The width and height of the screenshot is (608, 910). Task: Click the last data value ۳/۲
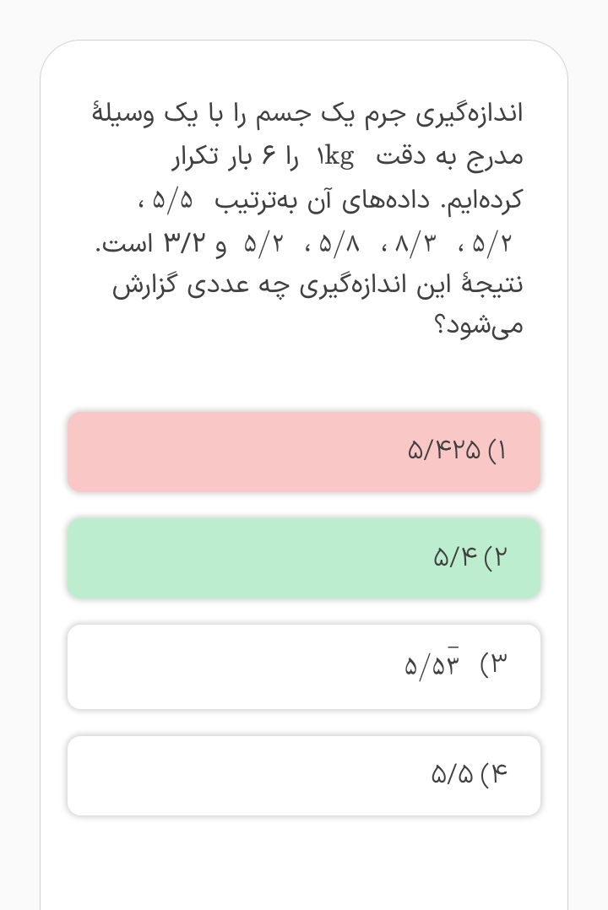tap(184, 244)
